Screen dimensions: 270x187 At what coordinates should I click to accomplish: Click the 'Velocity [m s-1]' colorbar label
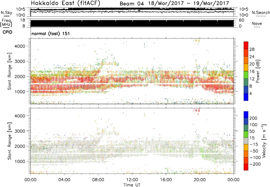264,141
